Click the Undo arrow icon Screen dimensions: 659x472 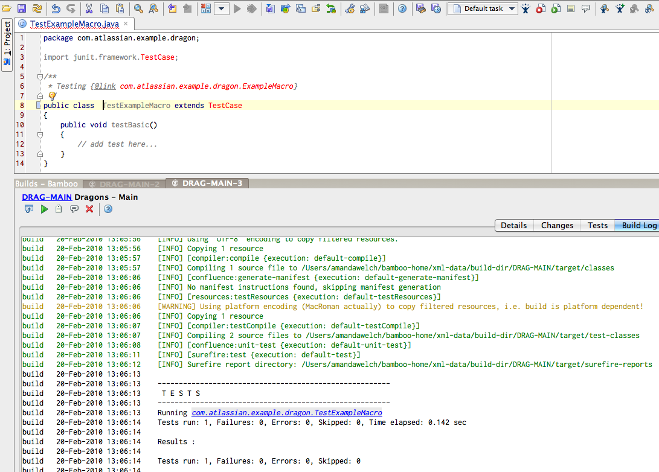click(x=56, y=8)
